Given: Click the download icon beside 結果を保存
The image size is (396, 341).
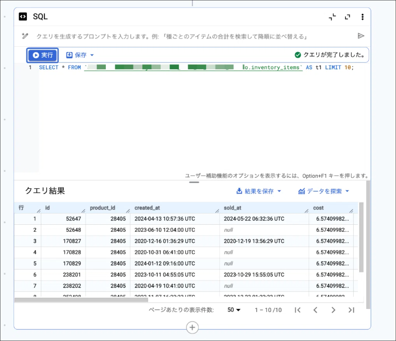Looking at the screenshot, I should tap(238, 191).
